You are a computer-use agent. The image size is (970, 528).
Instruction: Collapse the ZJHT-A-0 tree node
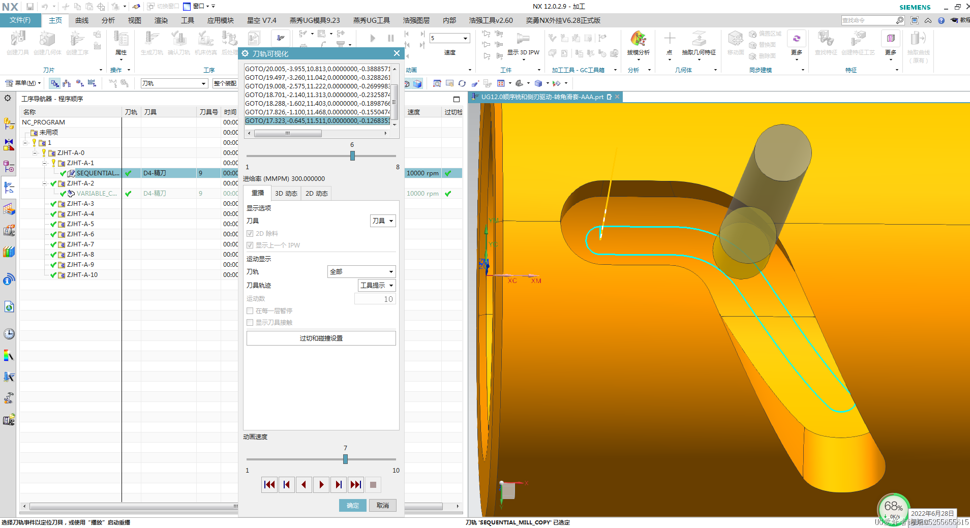tap(35, 153)
